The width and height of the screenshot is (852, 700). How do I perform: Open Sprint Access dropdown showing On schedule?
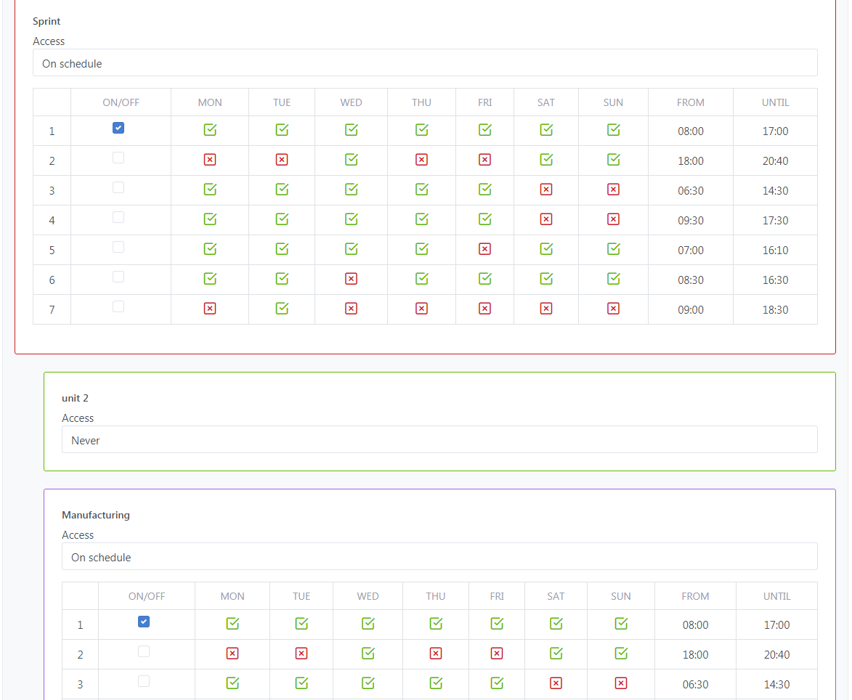(425, 63)
